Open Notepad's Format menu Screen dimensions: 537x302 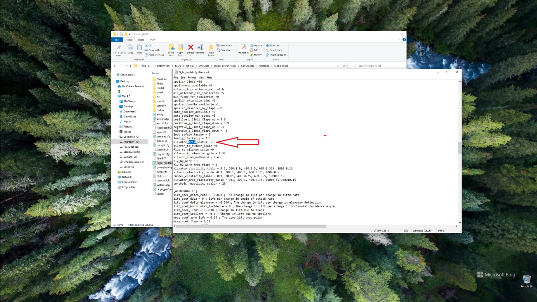pyautogui.click(x=192, y=77)
